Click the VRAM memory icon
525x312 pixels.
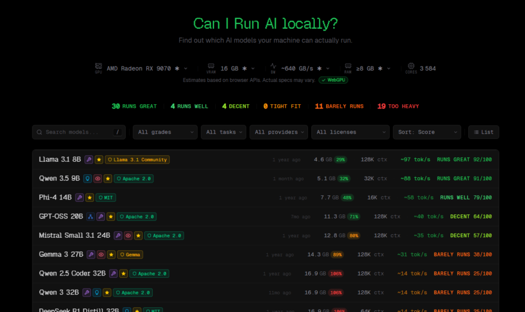[x=211, y=66]
